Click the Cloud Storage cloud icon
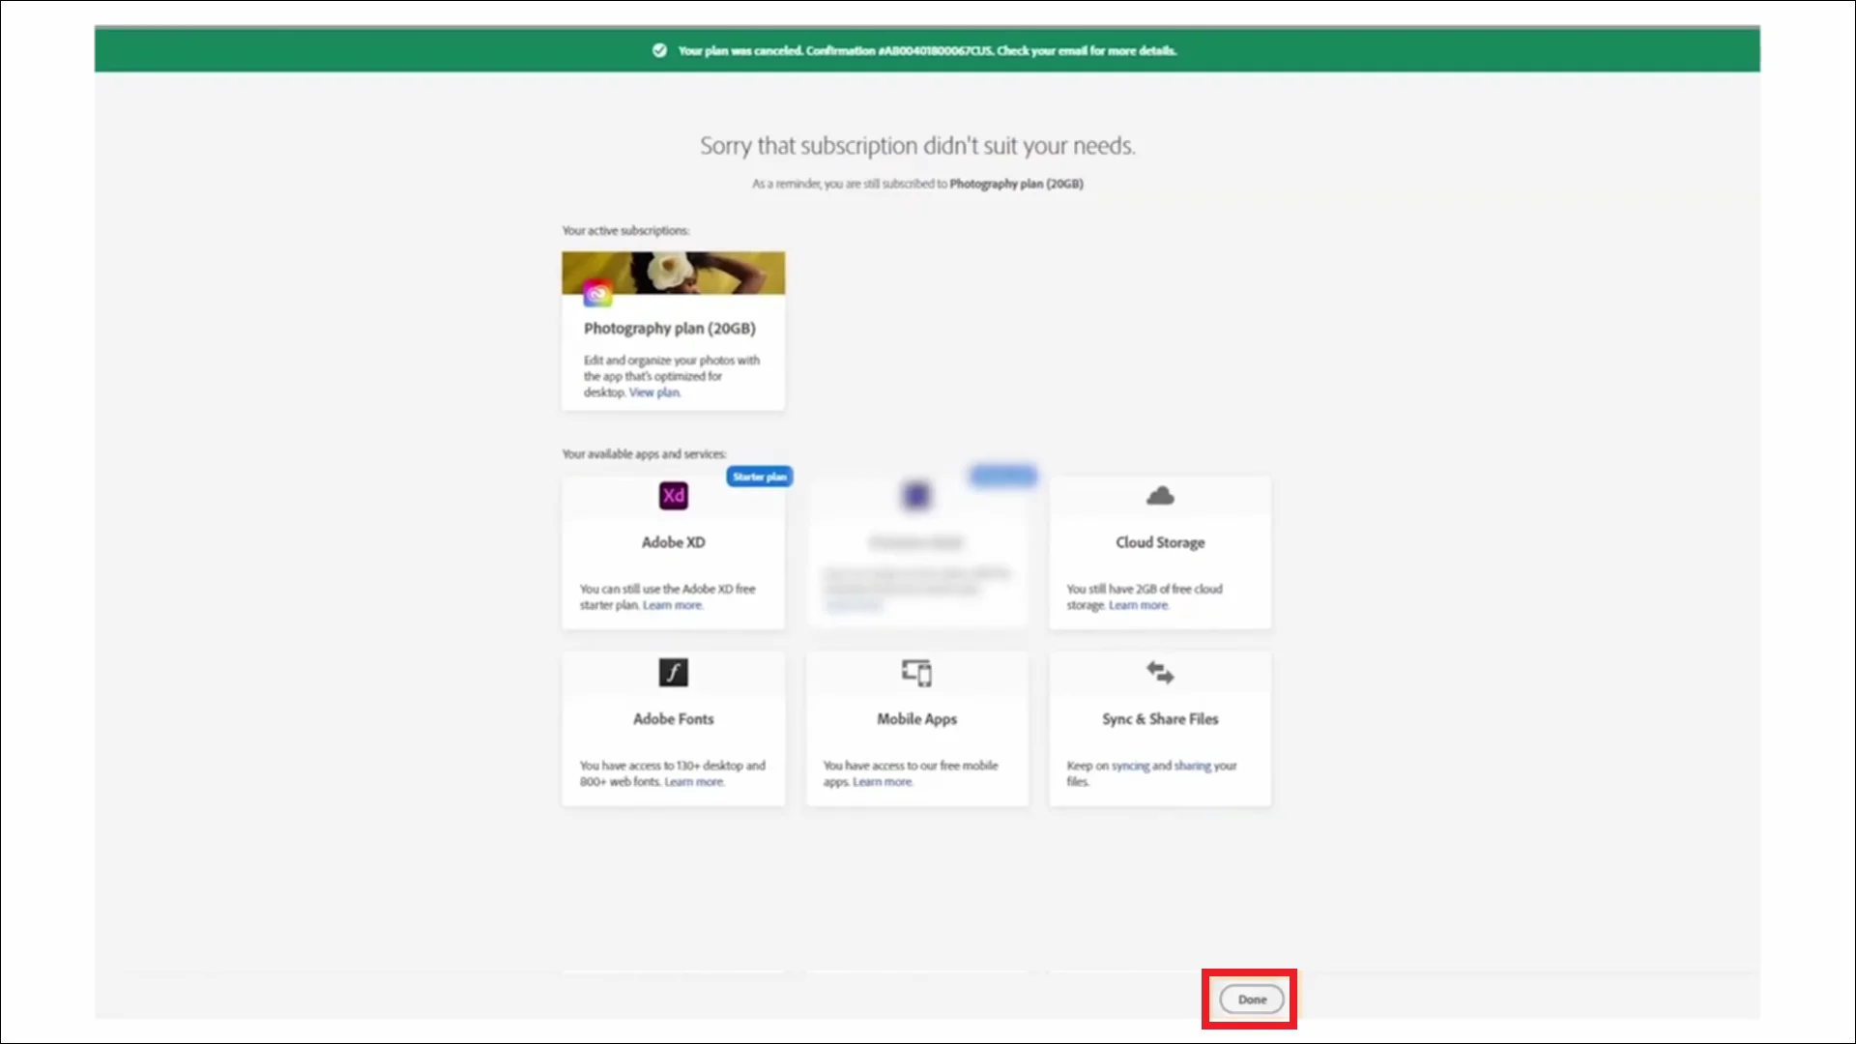The image size is (1856, 1044). [1160, 496]
